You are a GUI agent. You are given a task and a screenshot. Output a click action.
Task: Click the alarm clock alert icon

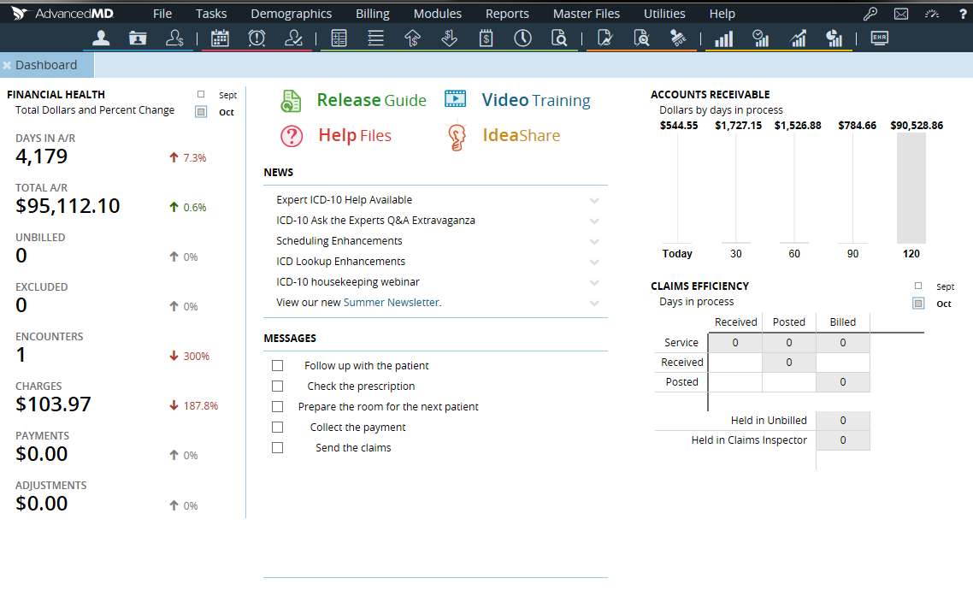[257, 38]
